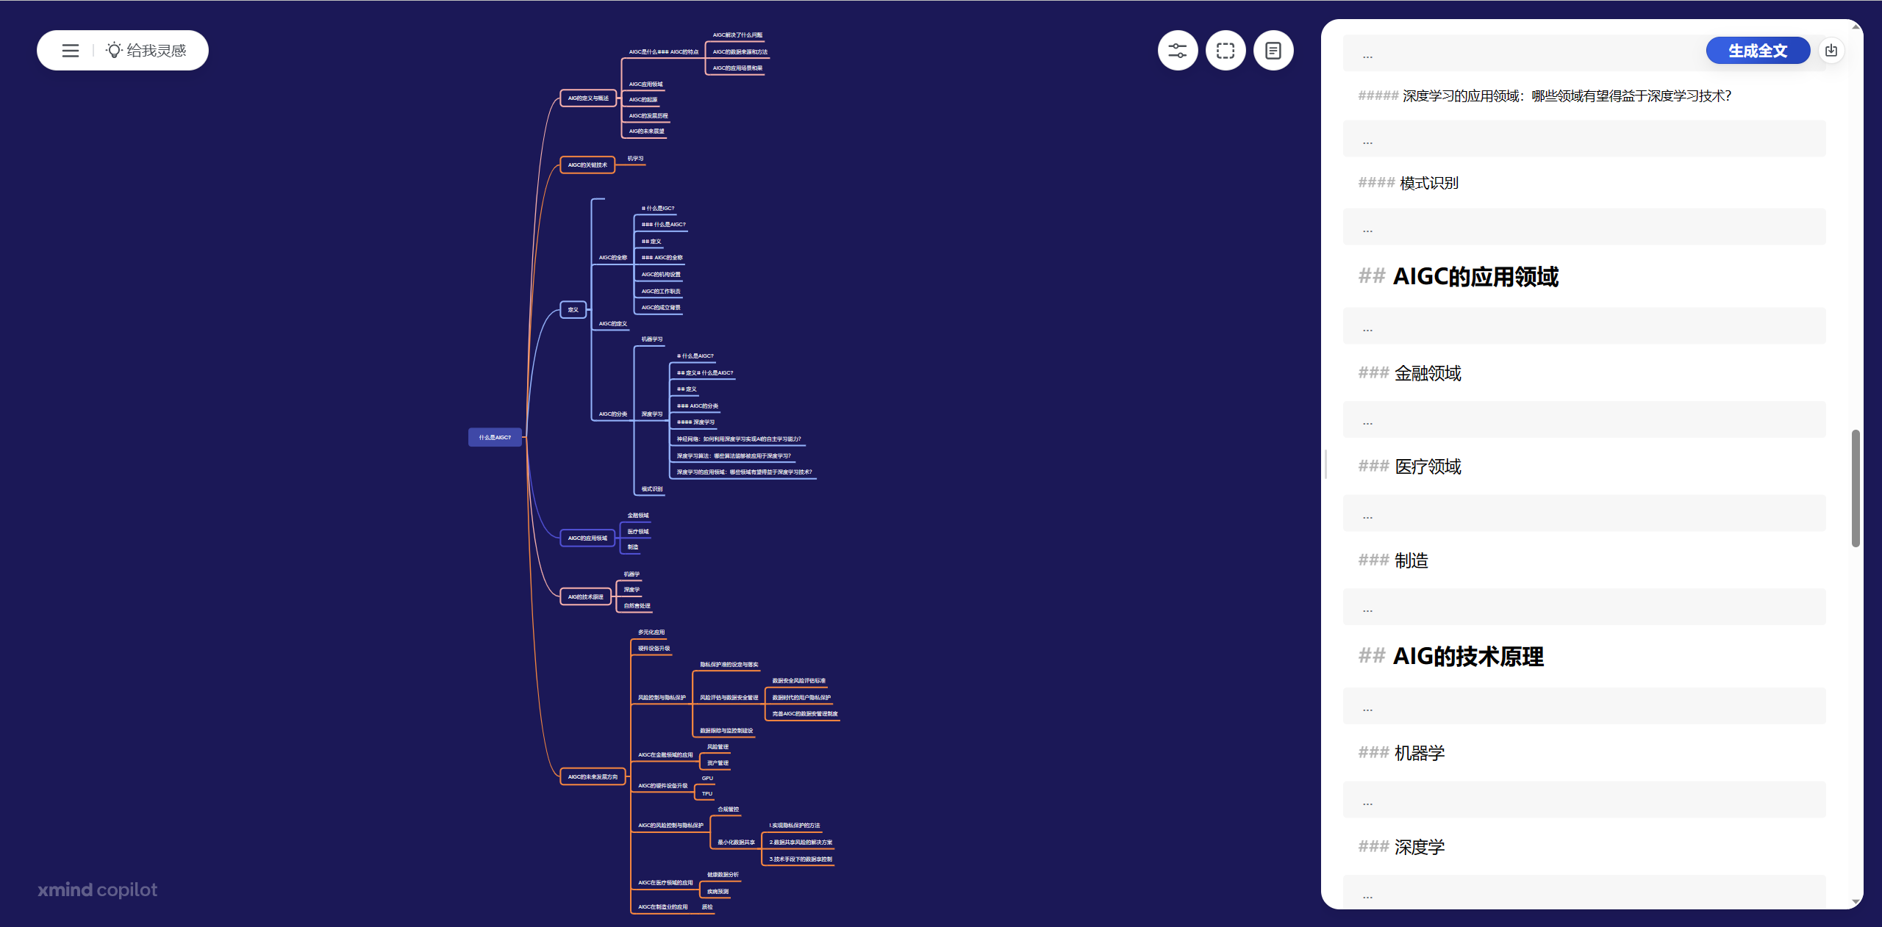The image size is (1882, 927).
Task: Click the export download icon
Action: 1831,51
